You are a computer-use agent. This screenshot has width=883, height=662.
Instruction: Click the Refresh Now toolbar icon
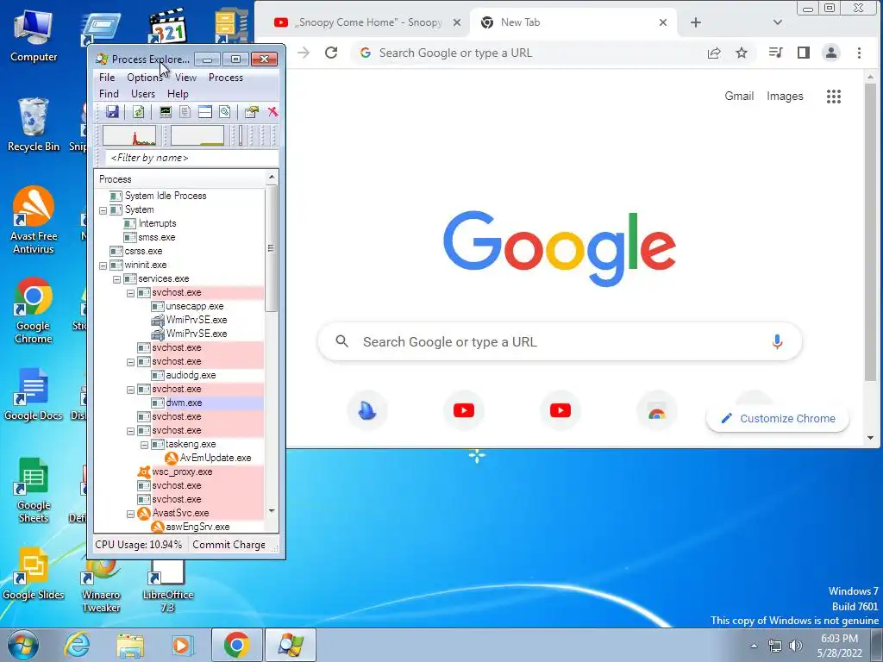pos(138,111)
